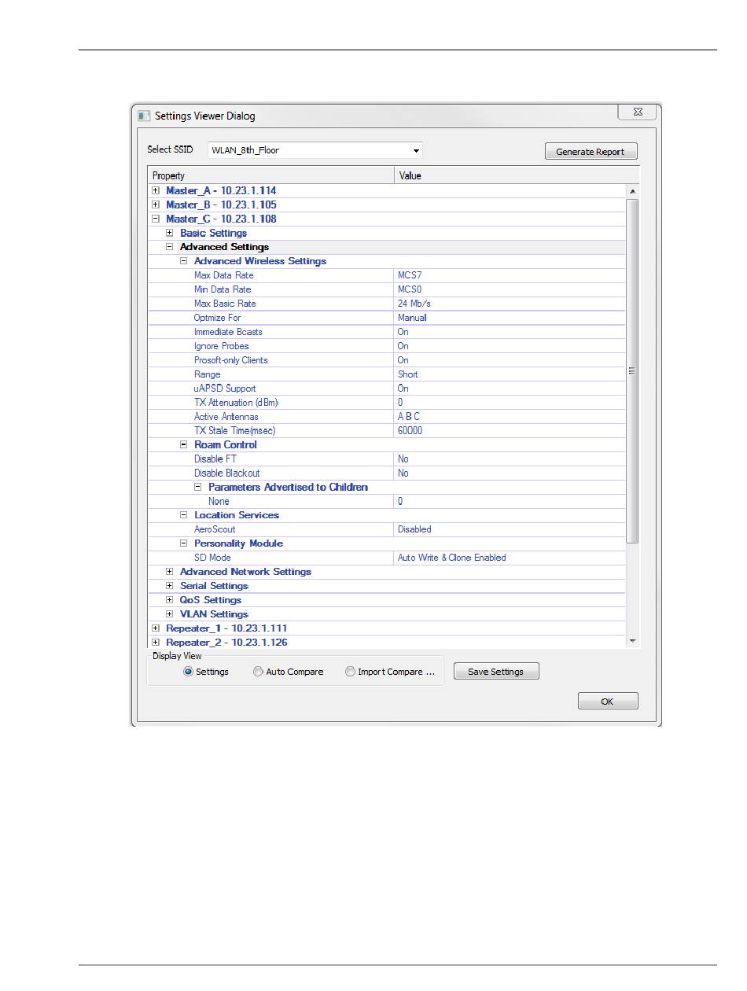Click the Property column header
Image resolution: width=747 pixels, height=991 pixels.
click(270, 175)
